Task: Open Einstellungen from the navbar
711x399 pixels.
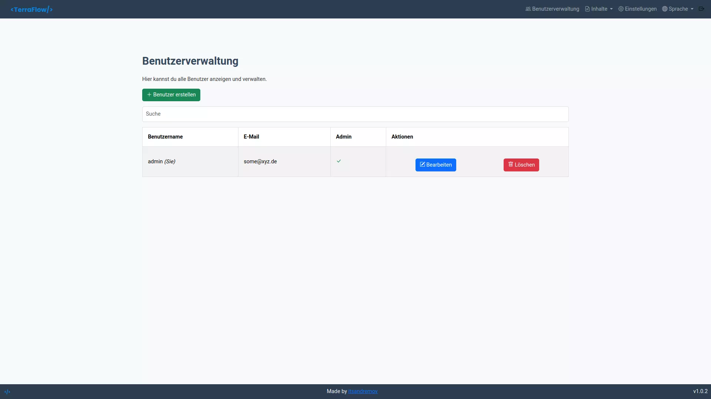Action: 637,9
